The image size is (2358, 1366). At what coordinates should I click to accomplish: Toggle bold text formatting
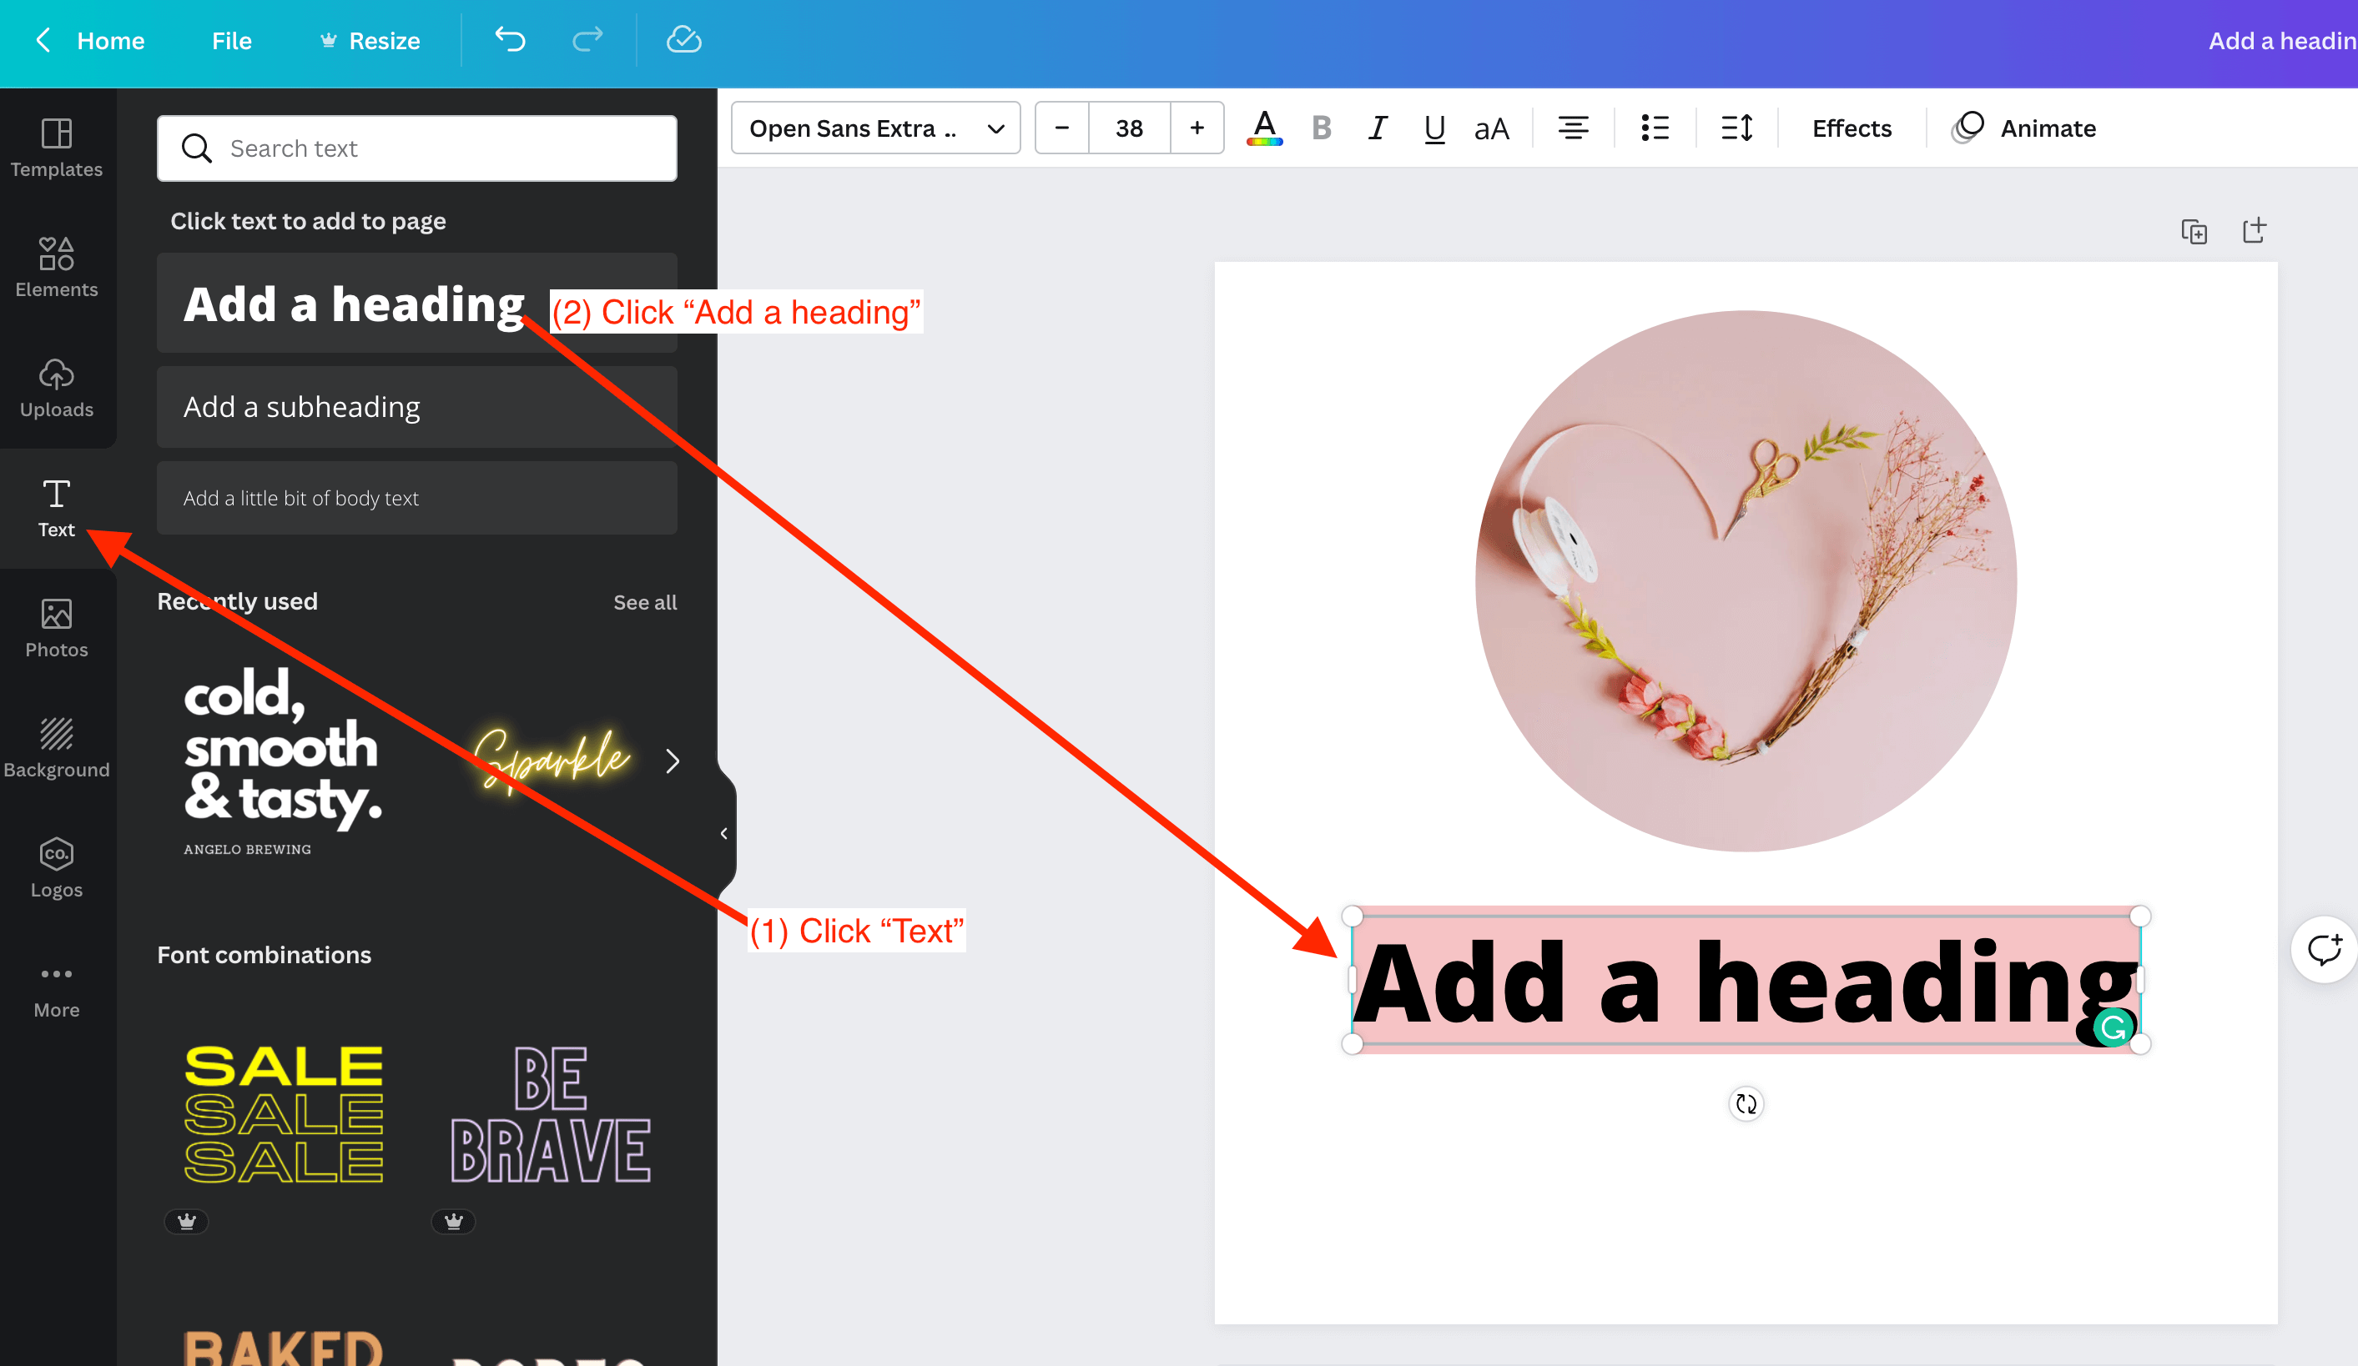pos(1321,128)
